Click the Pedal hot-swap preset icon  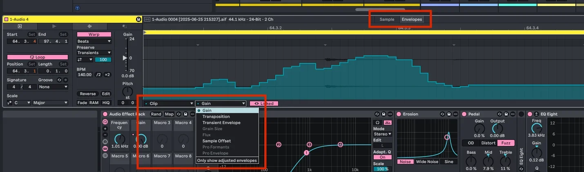click(500, 114)
